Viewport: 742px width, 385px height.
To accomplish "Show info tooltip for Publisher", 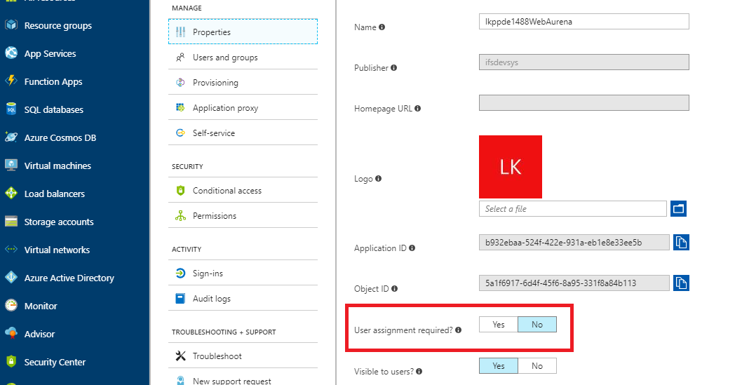I will click(393, 67).
